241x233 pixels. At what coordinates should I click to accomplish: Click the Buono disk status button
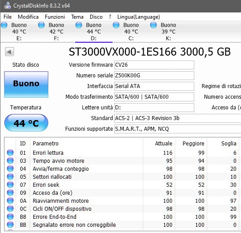coord(26,84)
